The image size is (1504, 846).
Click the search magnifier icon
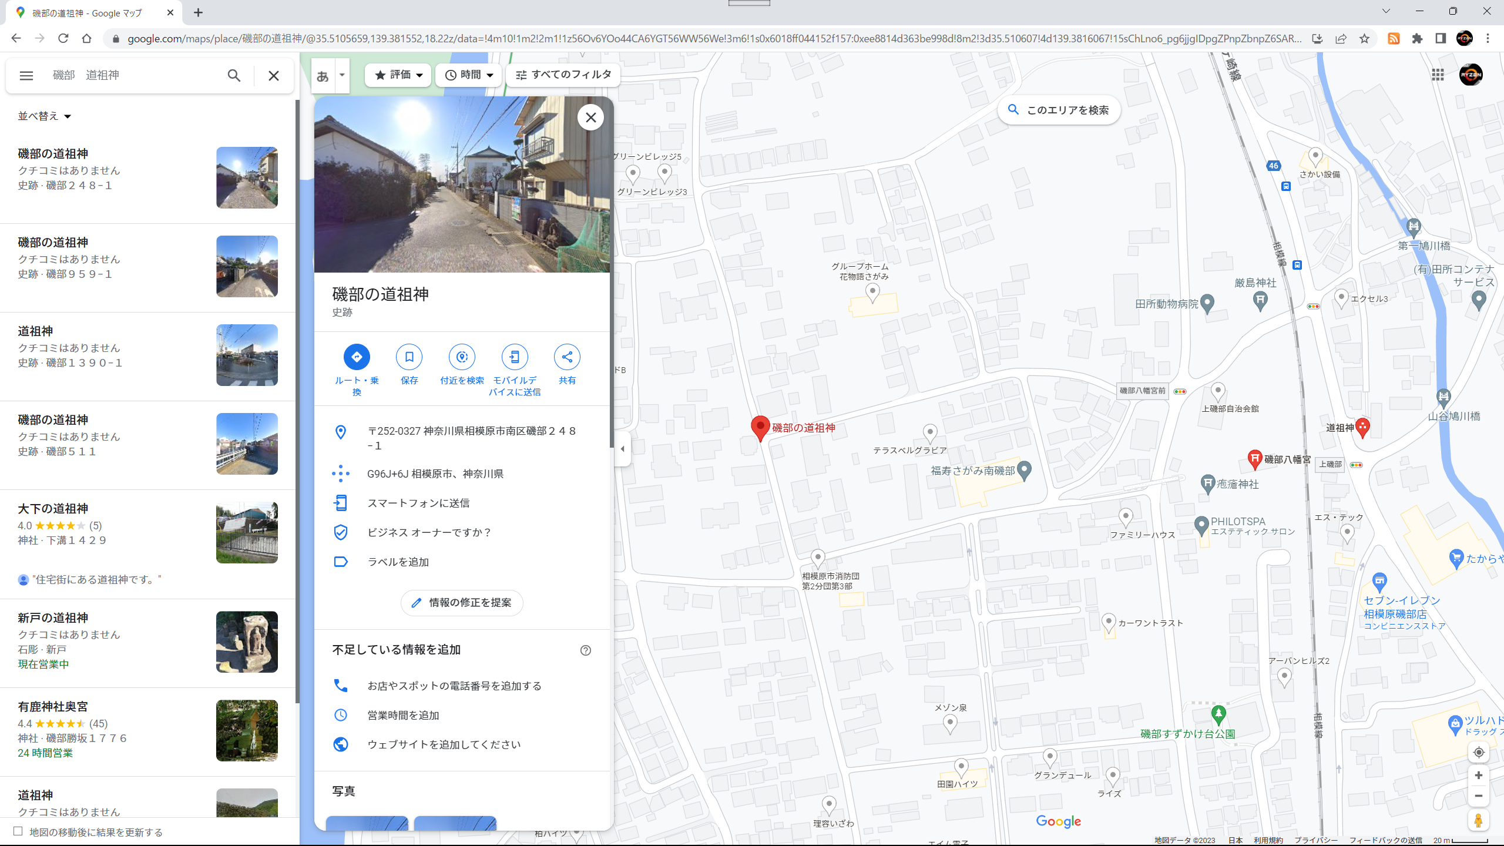point(234,75)
